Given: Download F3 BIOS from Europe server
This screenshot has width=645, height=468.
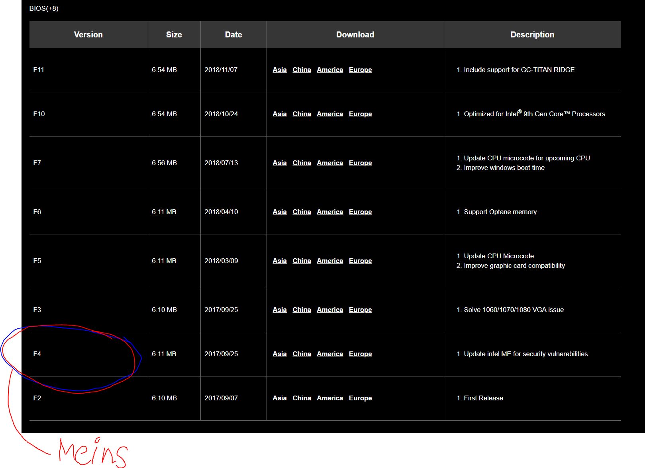Looking at the screenshot, I should pos(360,310).
